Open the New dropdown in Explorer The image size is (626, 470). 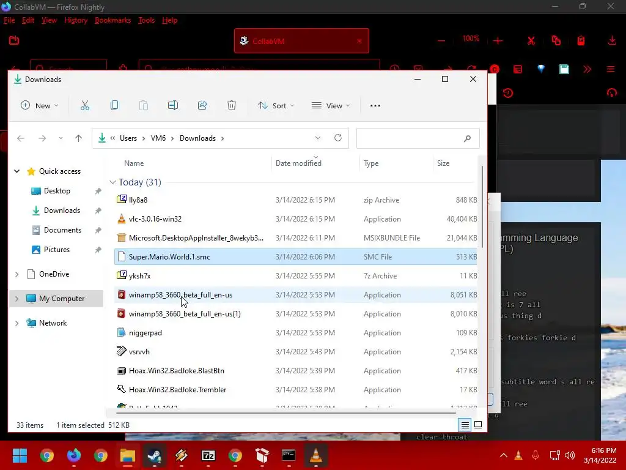click(39, 105)
